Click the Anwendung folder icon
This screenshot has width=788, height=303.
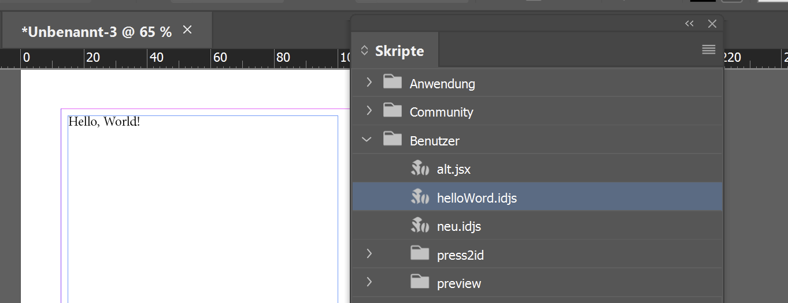pos(392,82)
